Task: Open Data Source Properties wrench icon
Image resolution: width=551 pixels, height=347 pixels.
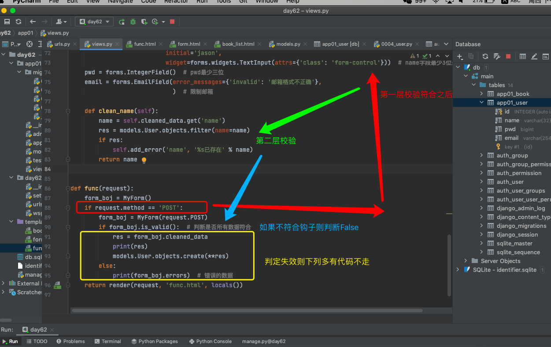Action: pos(497,56)
